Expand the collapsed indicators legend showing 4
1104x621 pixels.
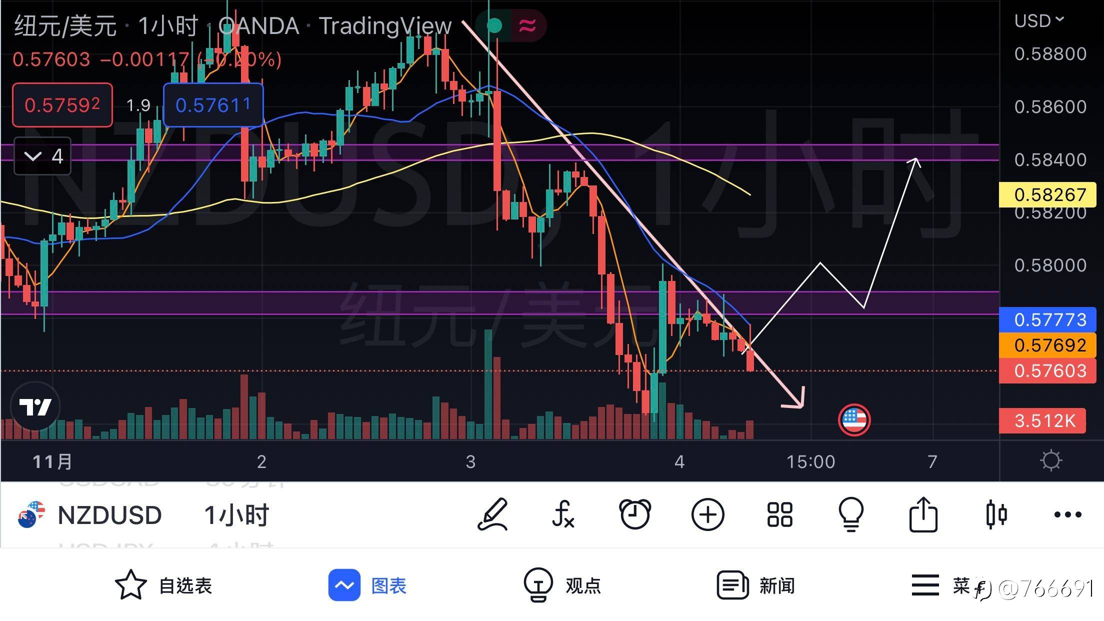point(42,156)
